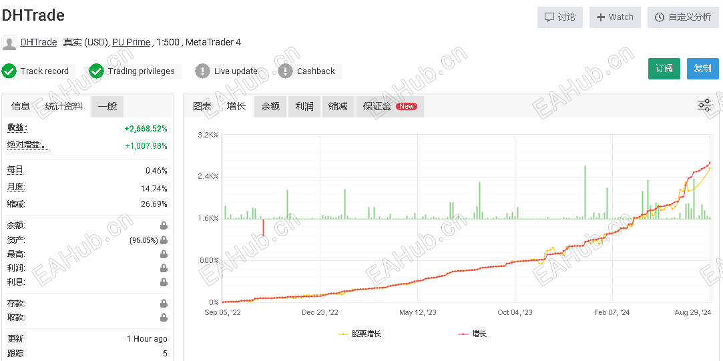Click the lock icon beside 最高
This screenshot has width=723, height=361.
164,254
